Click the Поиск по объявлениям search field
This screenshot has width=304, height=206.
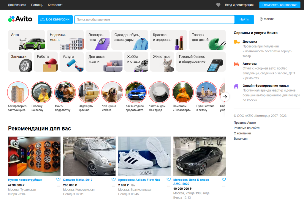tap(154, 19)
